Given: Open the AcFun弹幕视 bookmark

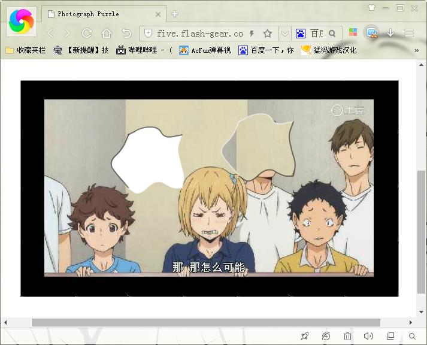Looking at the screenshot, I should point(204,50).
